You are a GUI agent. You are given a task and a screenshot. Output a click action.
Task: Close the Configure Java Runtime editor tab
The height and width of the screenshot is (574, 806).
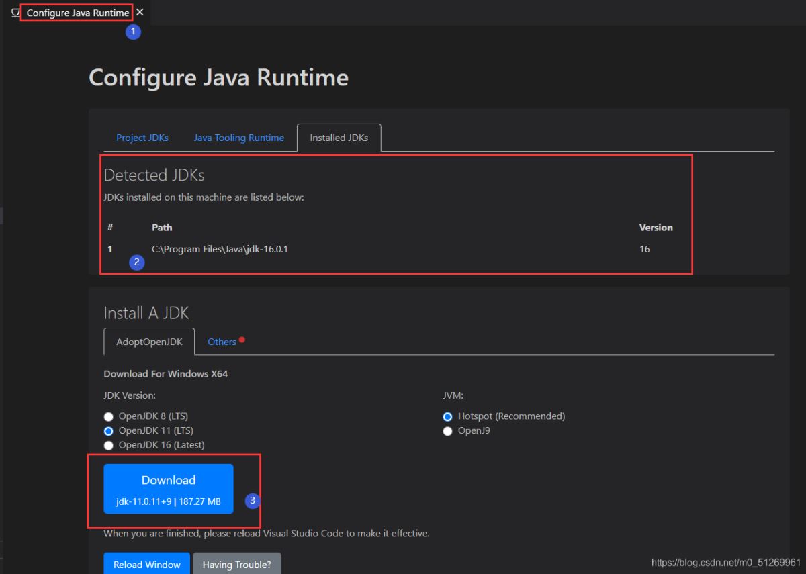tap(140, 12)
